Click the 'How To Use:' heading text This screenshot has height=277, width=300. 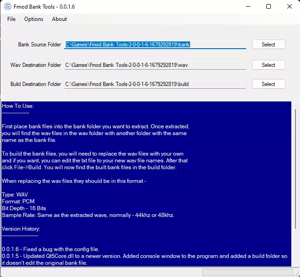[x=18, y=106]
